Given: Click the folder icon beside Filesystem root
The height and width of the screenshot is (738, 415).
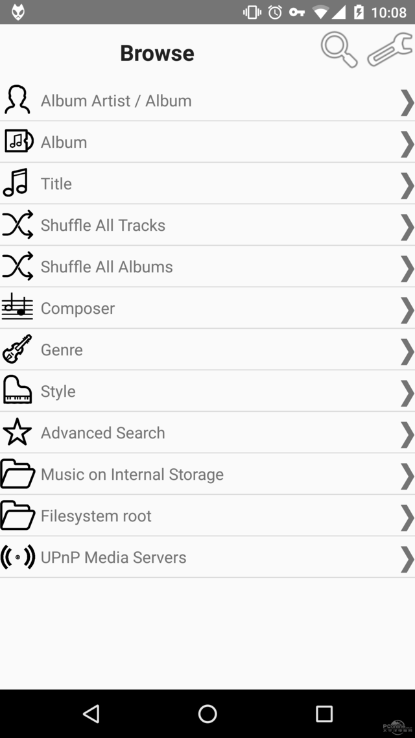Looking at the screenshot, I should point(17,515).
